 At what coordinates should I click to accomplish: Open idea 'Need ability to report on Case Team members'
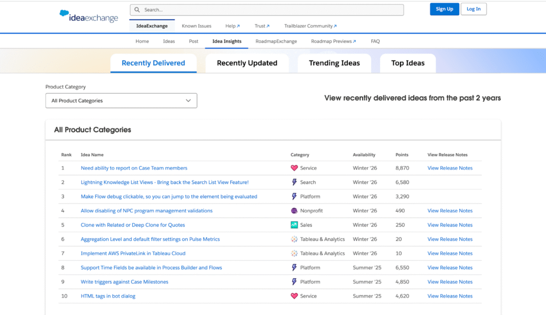coord(134,168)
